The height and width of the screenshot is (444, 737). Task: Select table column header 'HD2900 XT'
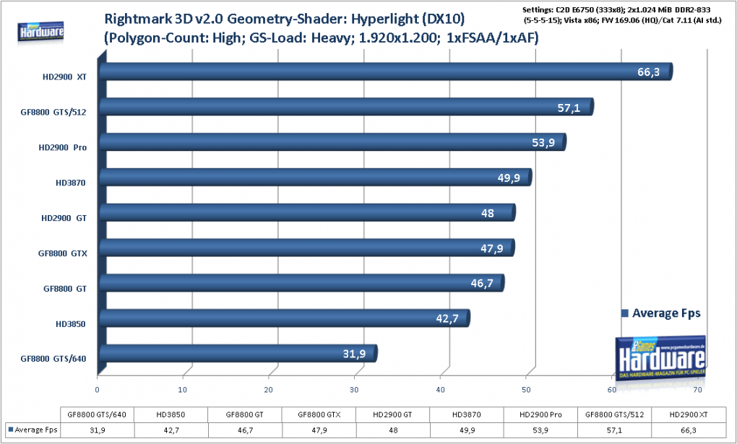[688, 415]
